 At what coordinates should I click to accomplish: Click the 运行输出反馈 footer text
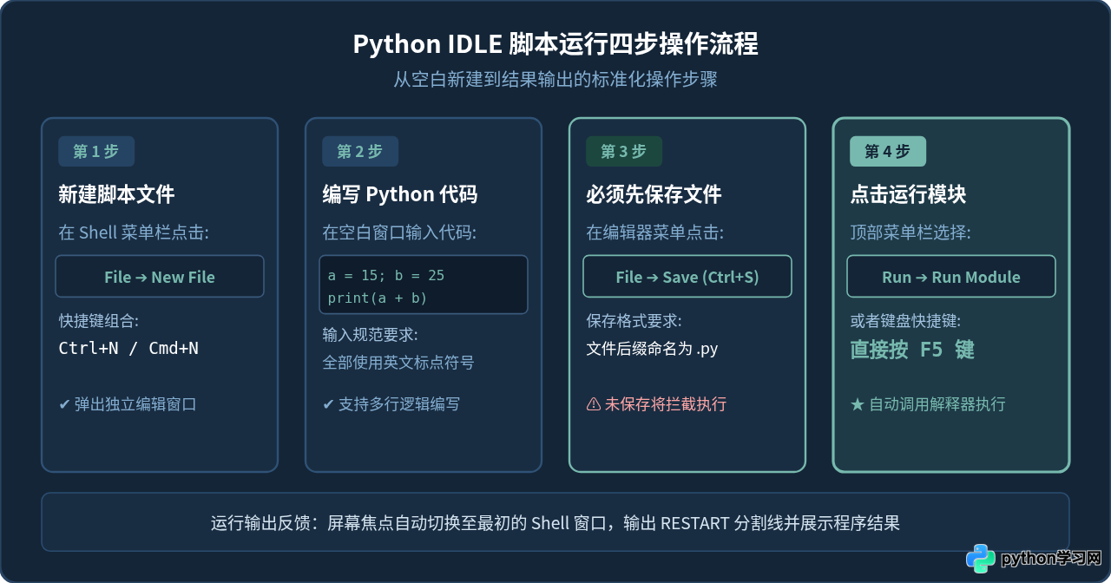555,523
